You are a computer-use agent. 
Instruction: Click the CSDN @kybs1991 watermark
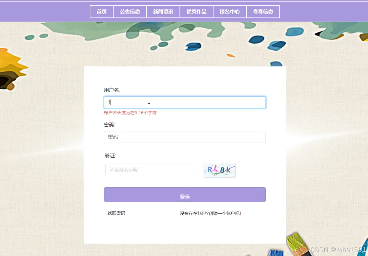(x=338, y=250)
